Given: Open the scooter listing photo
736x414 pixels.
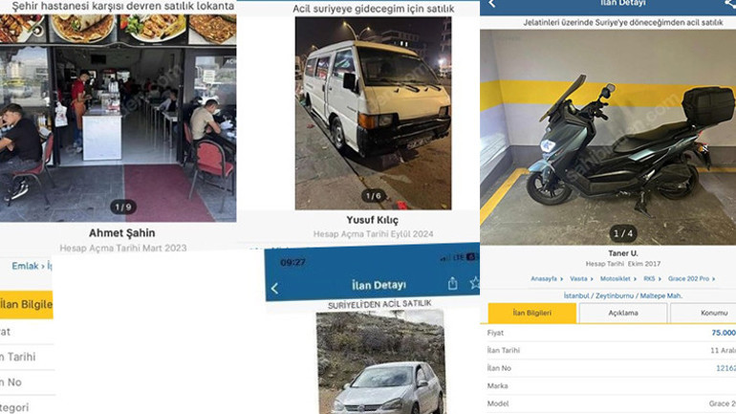Looking at the screenshot, I should pyautogui.click(x=608, y=137).
